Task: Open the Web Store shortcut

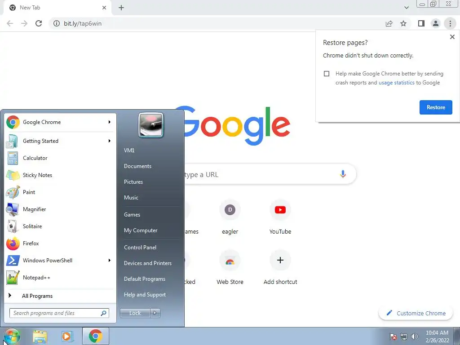Action: 230,267
